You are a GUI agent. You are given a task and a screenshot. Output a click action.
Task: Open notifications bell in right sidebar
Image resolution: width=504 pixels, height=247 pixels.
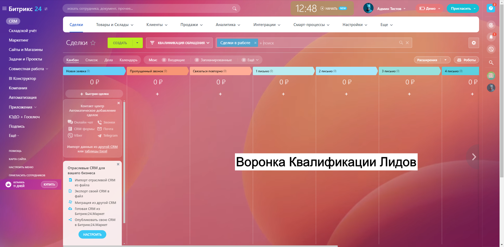491,37
